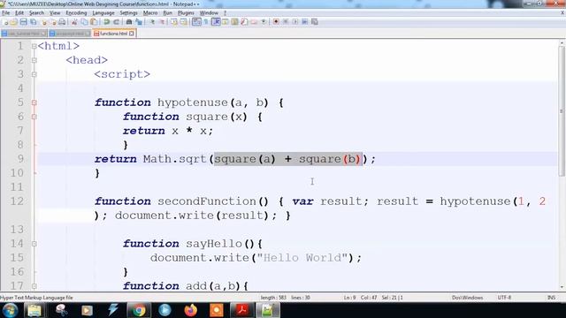566x318 pixels.
Task: Open Adobe Acrobat from the taskbar
Action: click(241, 310)
